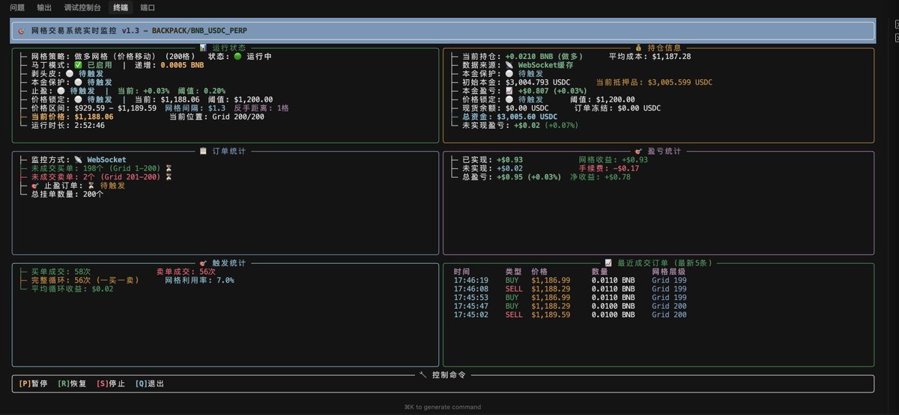The height and width of the screenshot is (415, 899).
Task: Click the 反手距离 1格 text
Action: [261, 108]
